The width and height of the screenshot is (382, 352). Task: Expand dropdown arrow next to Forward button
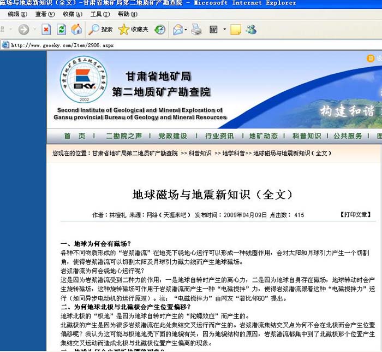point(34,30)
